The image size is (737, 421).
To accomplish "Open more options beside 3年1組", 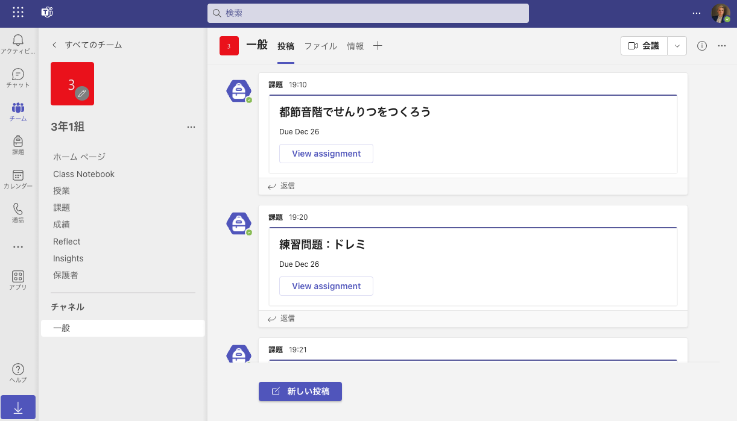I will (191, 127).
